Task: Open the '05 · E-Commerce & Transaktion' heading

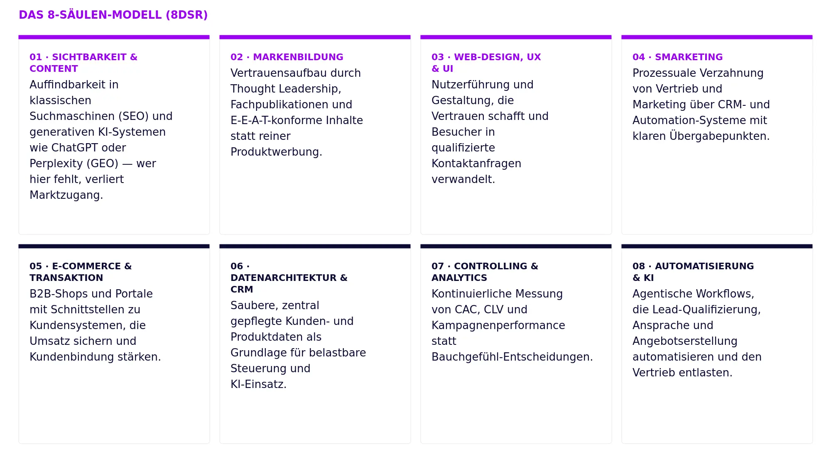Action: pyautogui.click(x=81, y=272)
